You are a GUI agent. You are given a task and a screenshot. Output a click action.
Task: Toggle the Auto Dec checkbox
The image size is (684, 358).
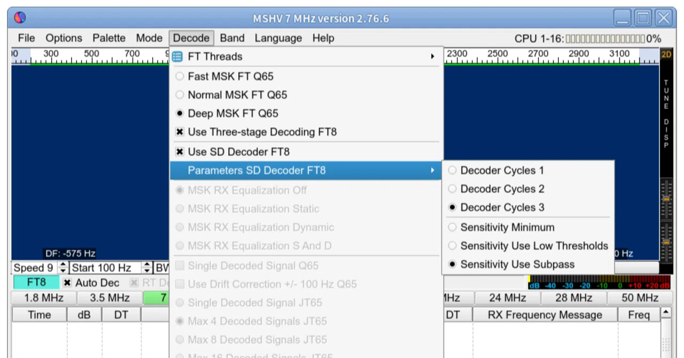[x=91, y=283]
